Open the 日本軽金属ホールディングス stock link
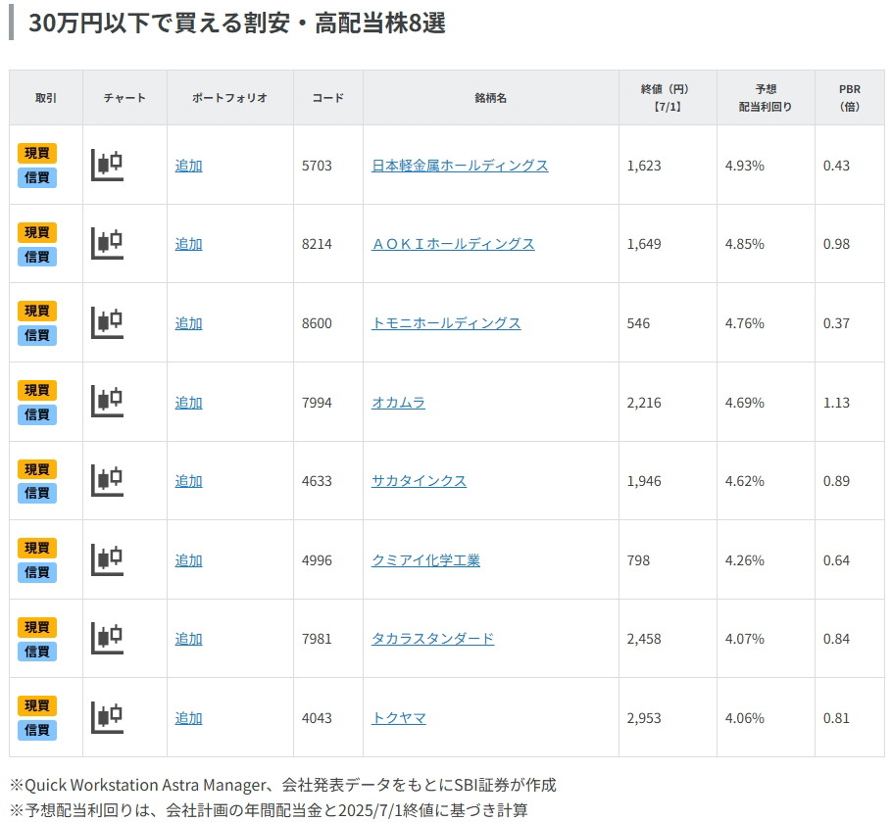 tap(460, 166)
